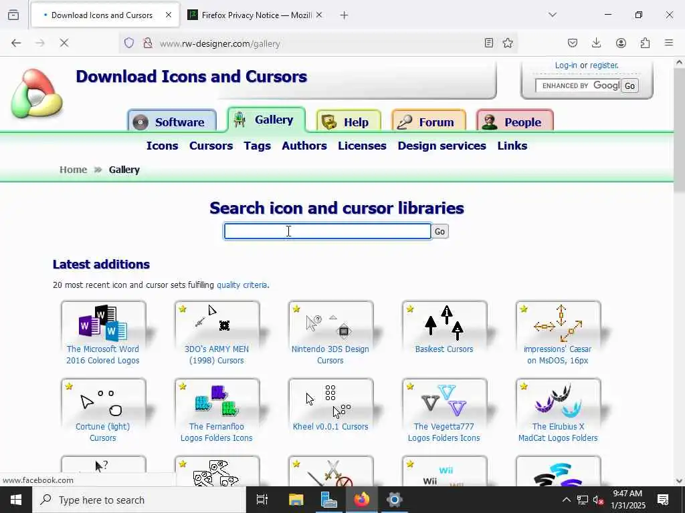Image resolution: width=685 pixels, height=513 pixels.
Task: Open the Save to Pocket icon
Action: pyautogui.click(x=573, y=43)
